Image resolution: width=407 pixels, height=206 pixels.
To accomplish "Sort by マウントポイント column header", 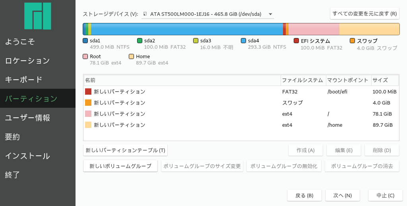I will pyautogui.click(x=349, y=80).
